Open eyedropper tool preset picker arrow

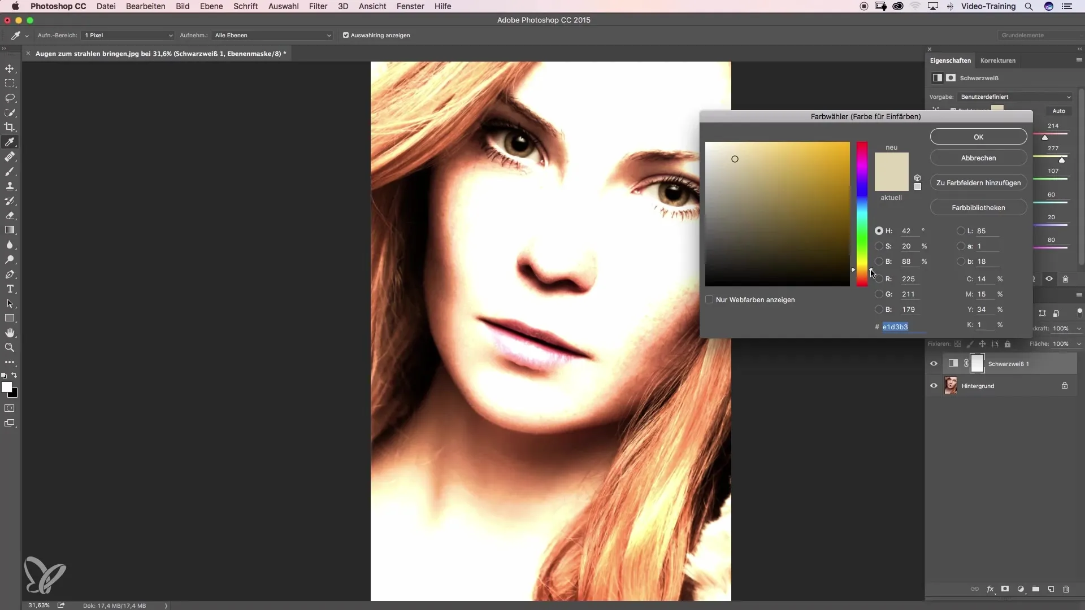pyautogui.click(x=27, y=36)
